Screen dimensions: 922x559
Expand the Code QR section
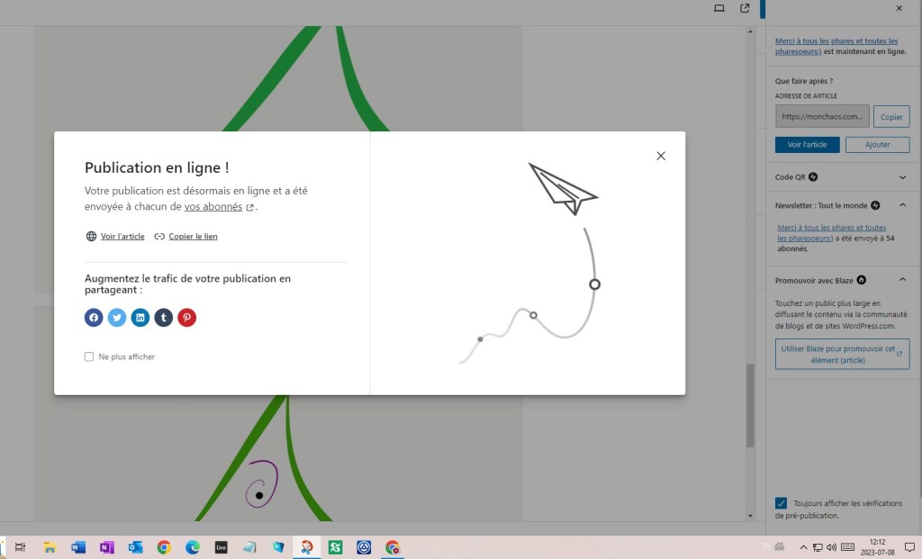tap(902, 177)
